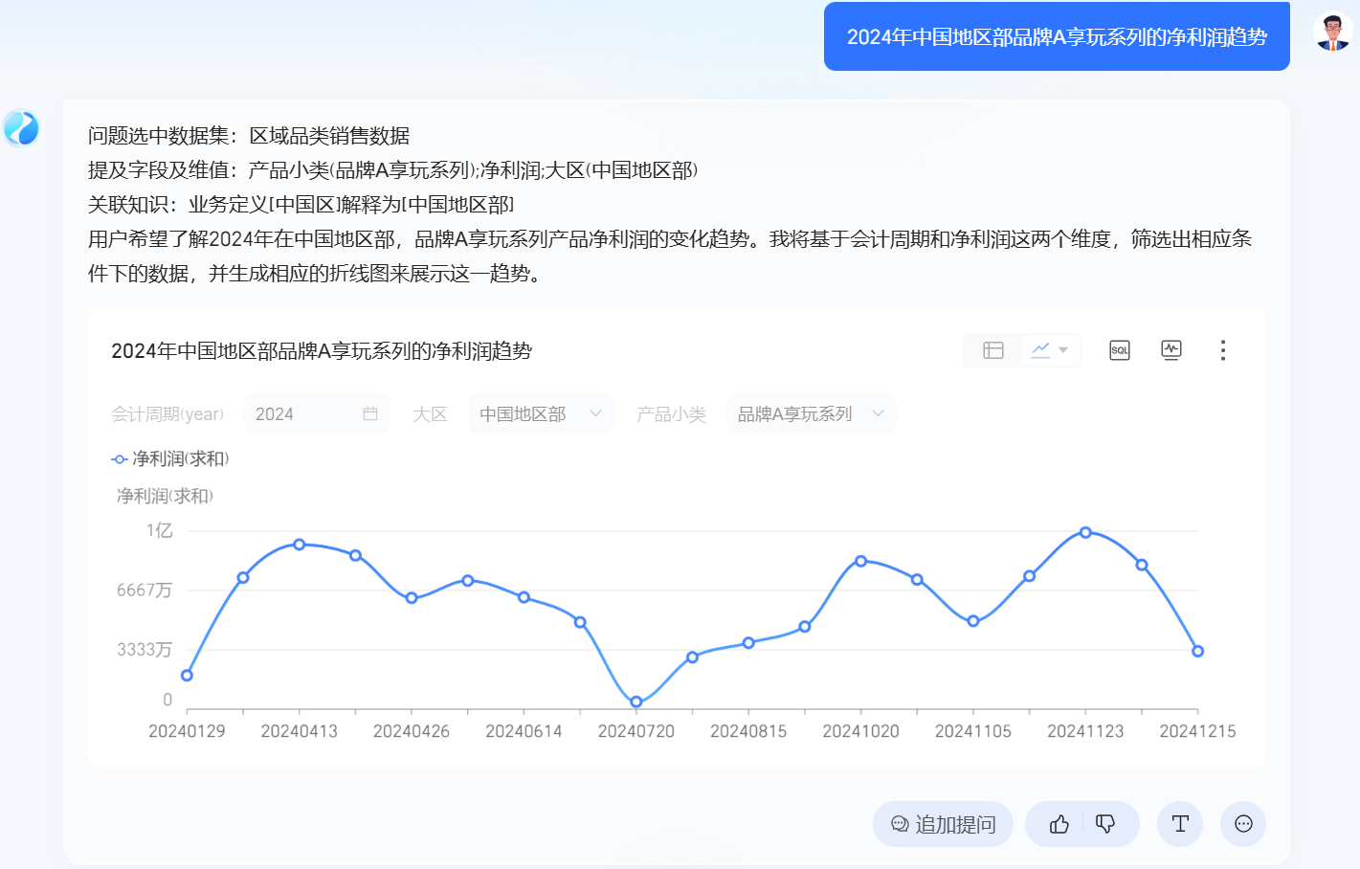The image size is (1360, 869).
Task: Click the user avatar at top right
Action: pyautogui.click(x=1332, y=33)
